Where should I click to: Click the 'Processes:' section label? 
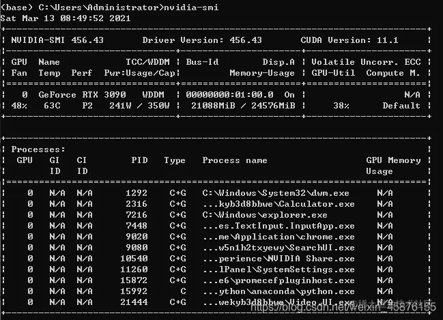point(38,149)
